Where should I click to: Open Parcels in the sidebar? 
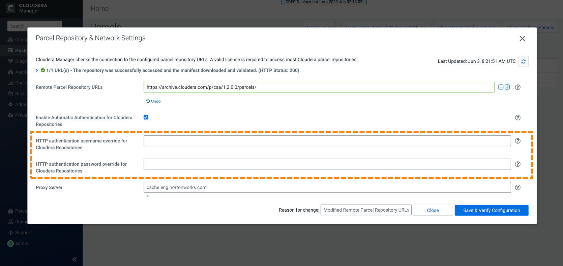pos(18,211)
